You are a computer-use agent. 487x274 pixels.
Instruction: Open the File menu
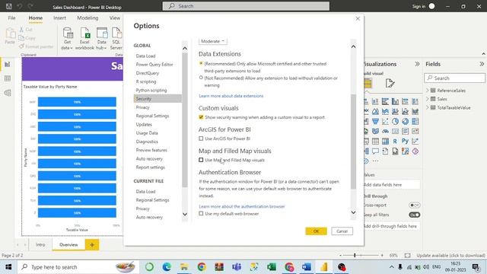[x=12, y=18]
